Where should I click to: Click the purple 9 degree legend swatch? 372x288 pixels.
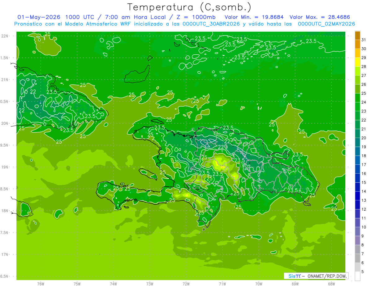pyautogui.click(x=357, y=232)
